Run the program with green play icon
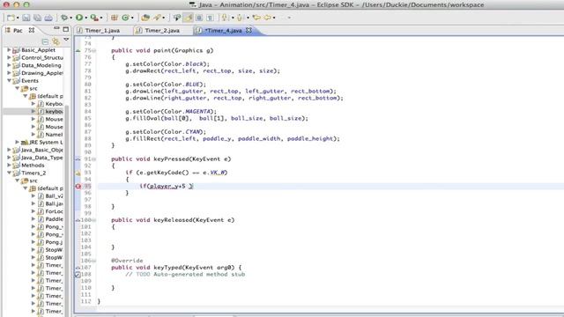 [x=79, y=18]
